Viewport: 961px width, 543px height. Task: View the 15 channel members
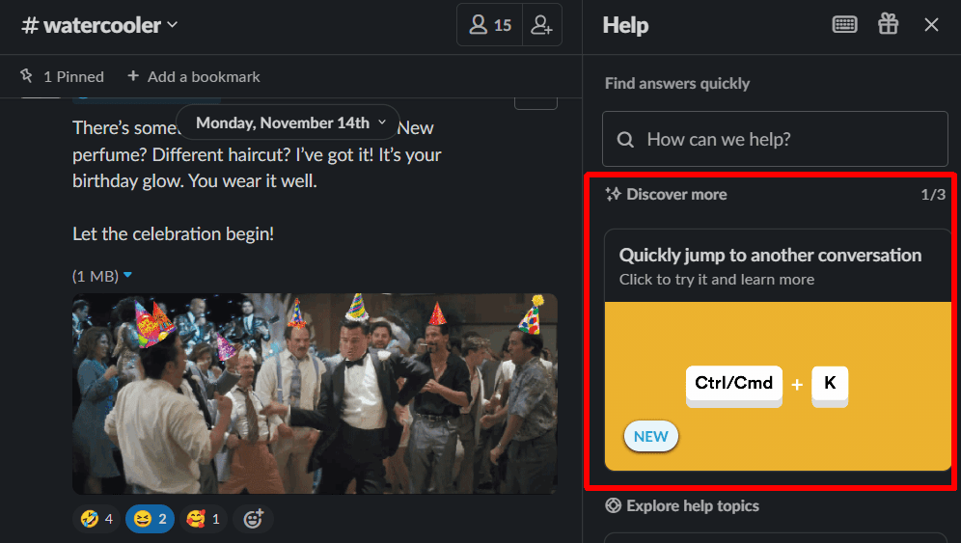tap(490, 25)
